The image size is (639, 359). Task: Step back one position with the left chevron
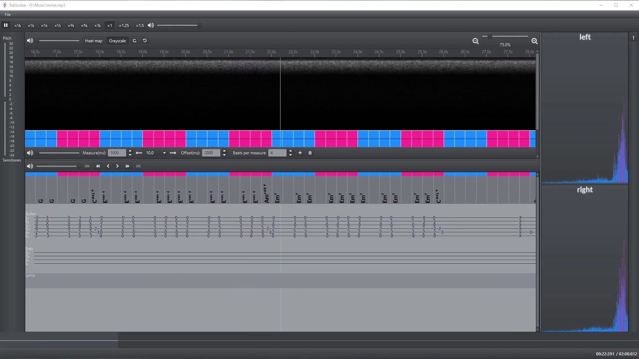[108, 166]
